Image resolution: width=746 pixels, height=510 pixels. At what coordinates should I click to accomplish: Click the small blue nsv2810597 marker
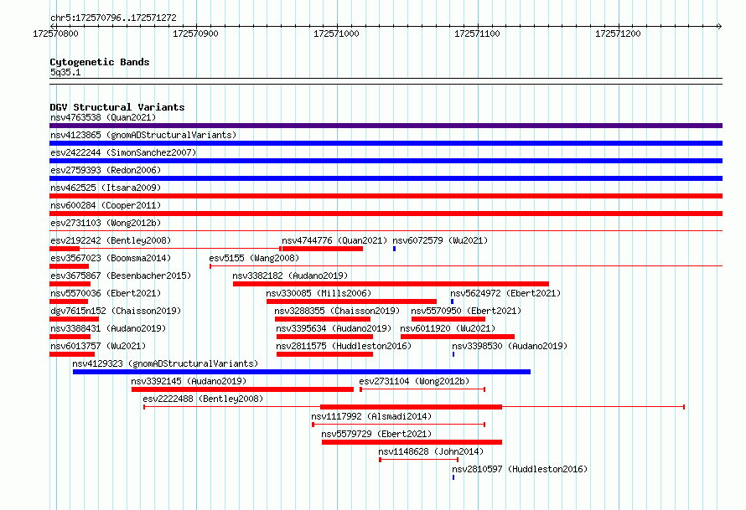pos(453,477)
